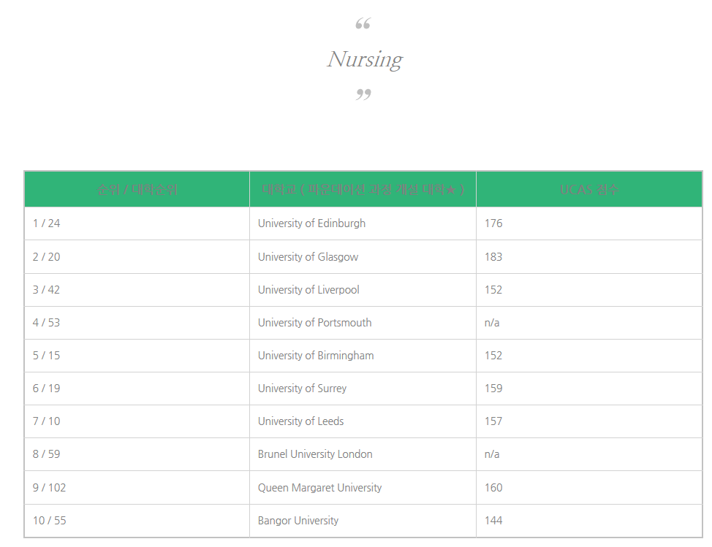Click the 1 / 24 rank cell
712x547 pixels.
coord(137,223)
